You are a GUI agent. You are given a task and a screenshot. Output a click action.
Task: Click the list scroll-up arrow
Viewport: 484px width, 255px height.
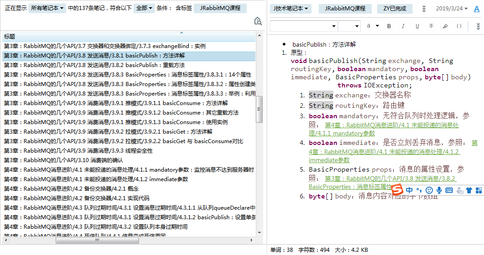click(x=259, y=36)
